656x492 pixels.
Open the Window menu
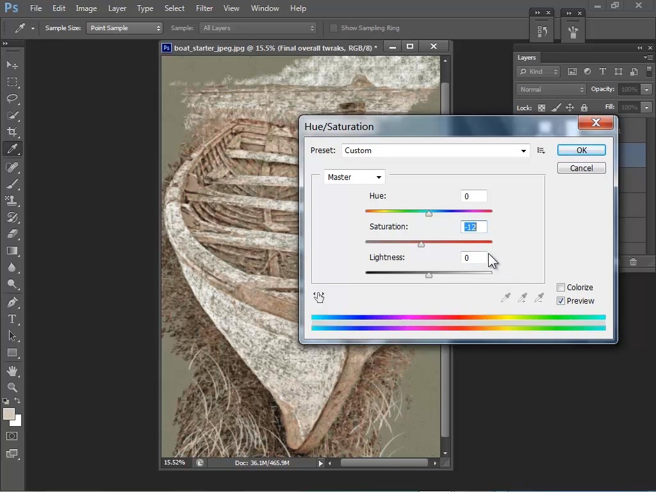tap(265, 8)
